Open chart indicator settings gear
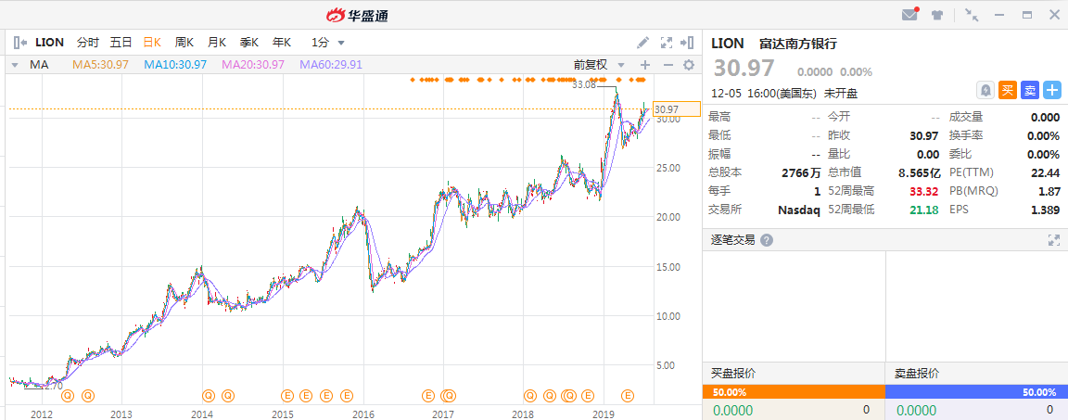This screenshot has width=1068, height=420. [689, 65]
